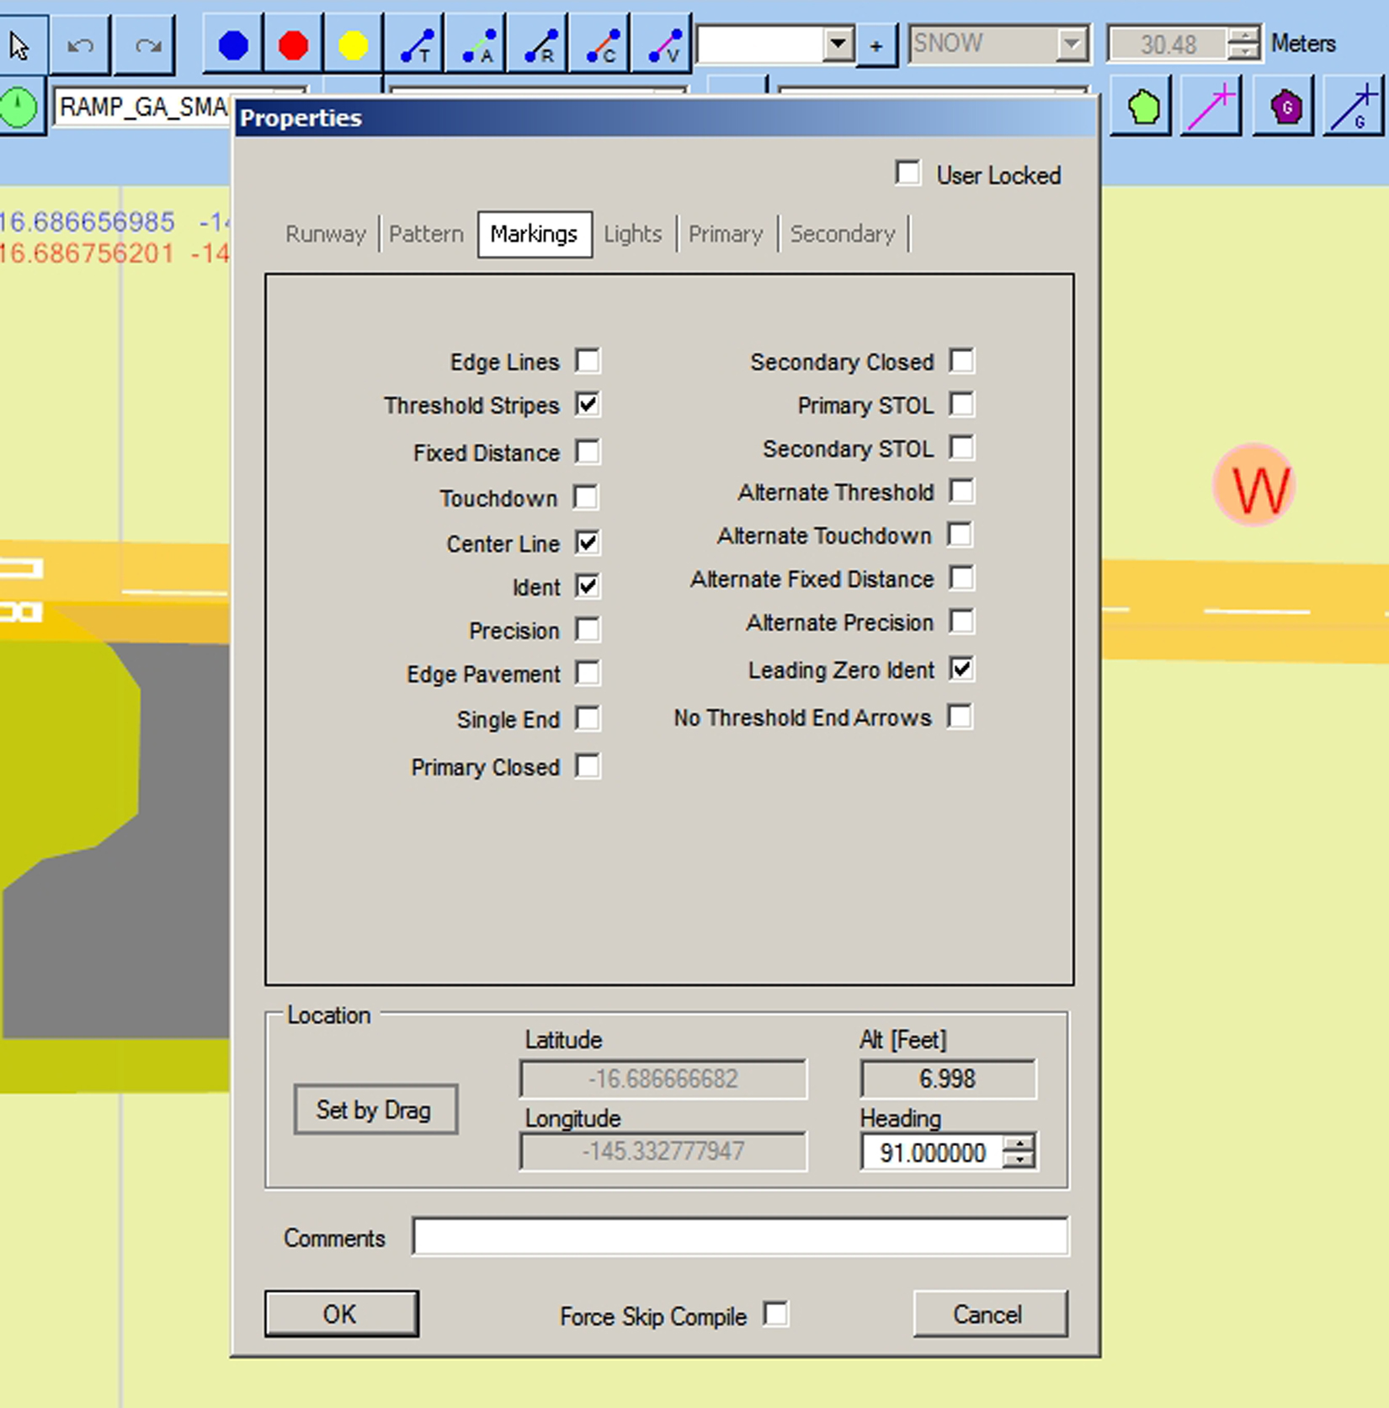Select the red octagon drawing tool

[x=294, y=45]
